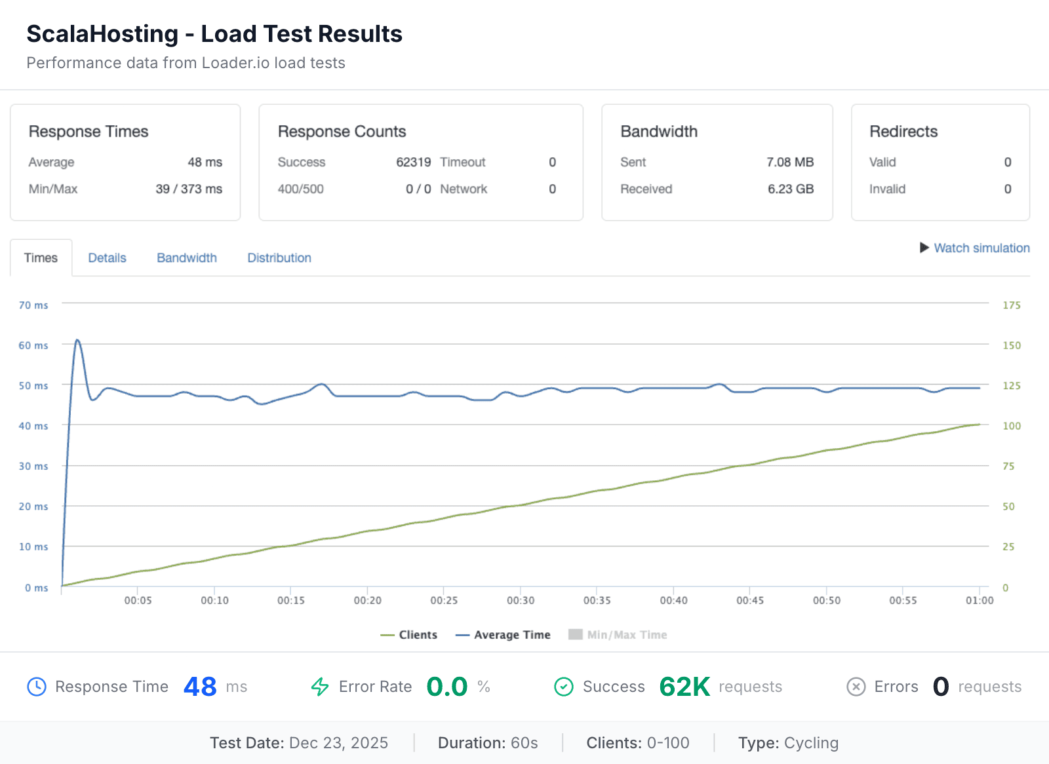Enable the Min/Max Time legend entry
The width and height of the screenshot is (1049, 764).
[x=627, y=634]
